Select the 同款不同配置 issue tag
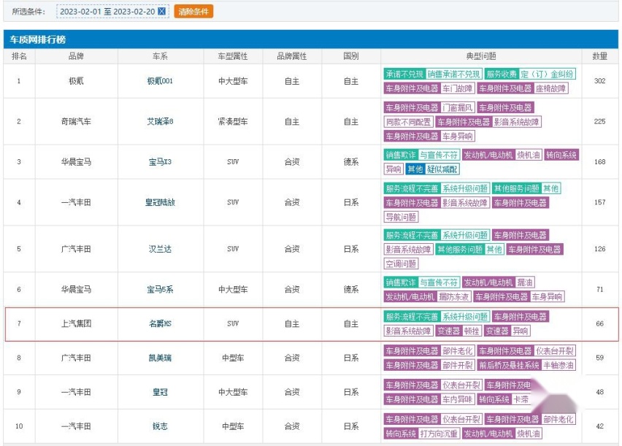This screenshot has height=446, width=622. 409,122
